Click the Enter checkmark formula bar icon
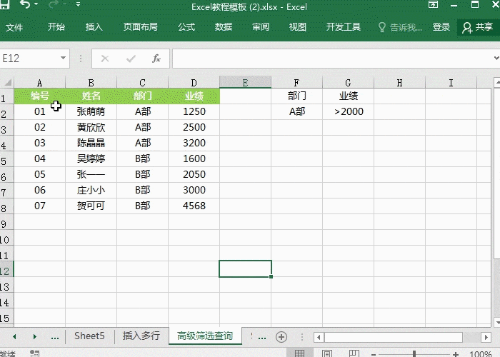Viewport: 500px width, 357px height. tap(131, 59)
